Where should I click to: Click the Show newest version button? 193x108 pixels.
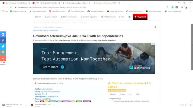[117, 90]
